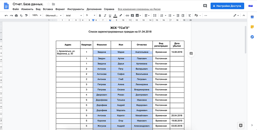Open the Формат menu
The height and width of the screenshot is (130, 257).
click(60, 9)
